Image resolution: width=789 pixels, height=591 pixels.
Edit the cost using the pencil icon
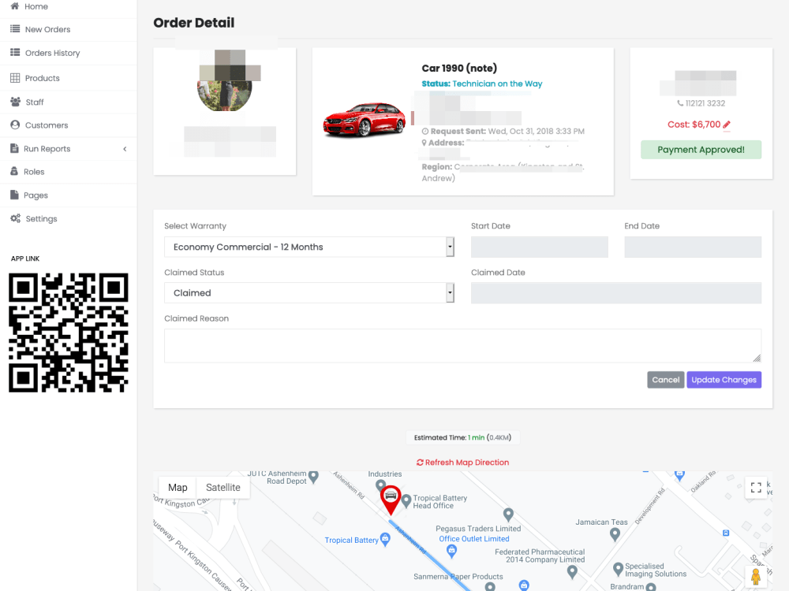coord(727,124)
